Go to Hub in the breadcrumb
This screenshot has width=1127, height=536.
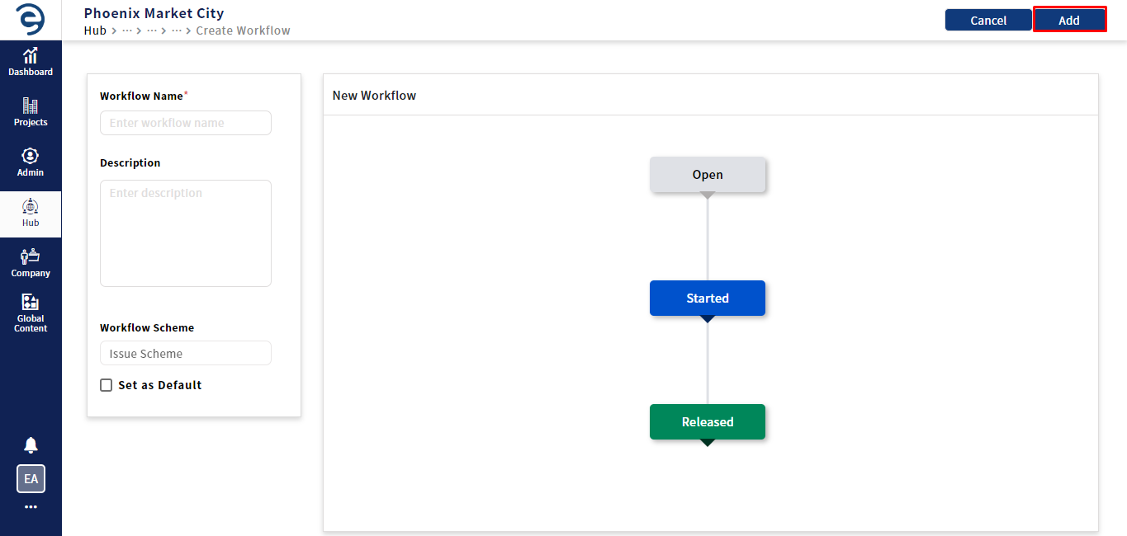tap(95, 31)
